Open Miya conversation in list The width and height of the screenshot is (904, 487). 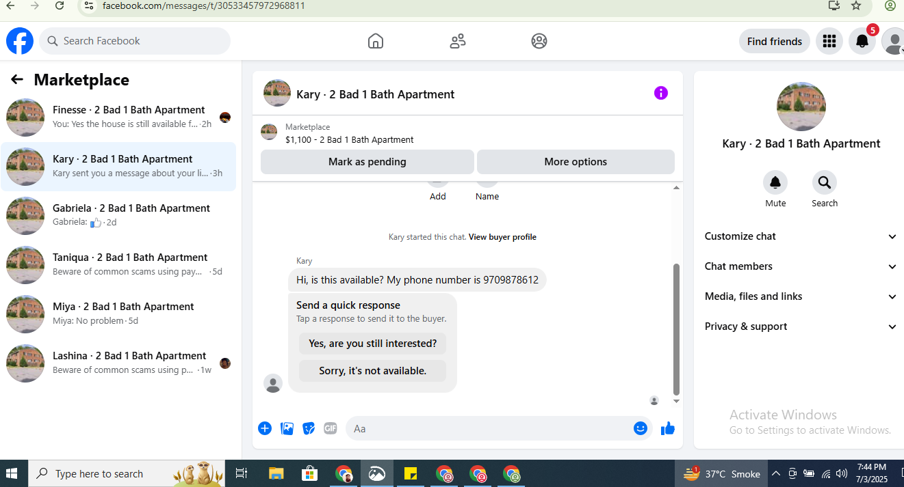[x=118, y=314]
